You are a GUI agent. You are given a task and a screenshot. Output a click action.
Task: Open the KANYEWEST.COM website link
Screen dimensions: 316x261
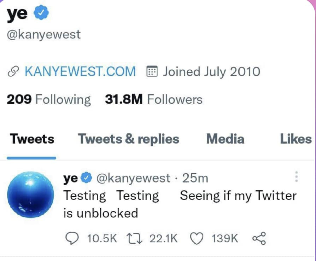tap(80, 72)
